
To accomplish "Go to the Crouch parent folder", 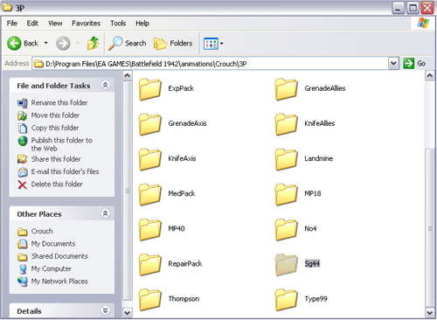I will point(42,231).
